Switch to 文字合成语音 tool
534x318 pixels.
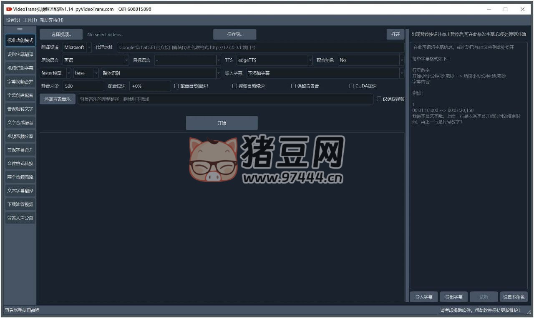coord(20,123)
